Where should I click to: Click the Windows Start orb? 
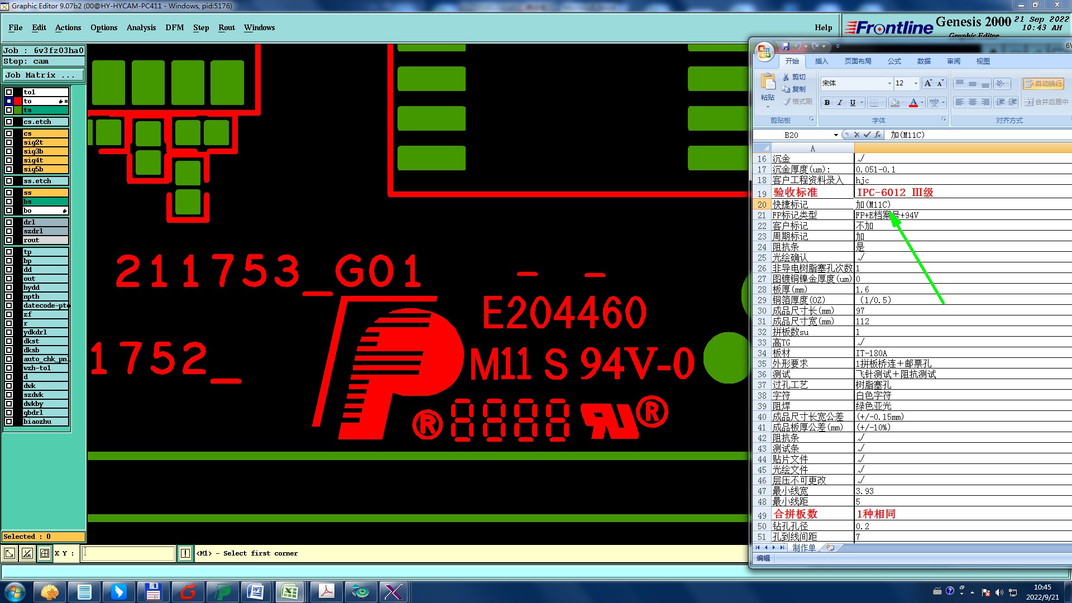[x=15, y=592]
